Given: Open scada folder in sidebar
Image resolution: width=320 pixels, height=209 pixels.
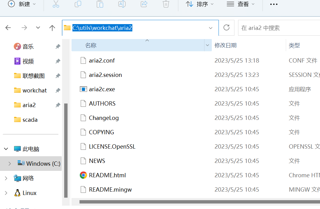Looking at the screenshot, I should coord(30,120).
